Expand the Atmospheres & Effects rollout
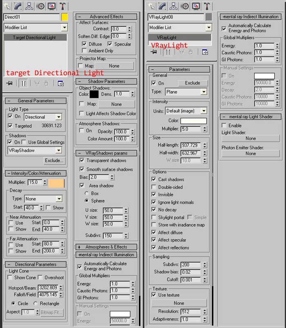286x328 pixels. pyautogui.click(x=106, y=247)
